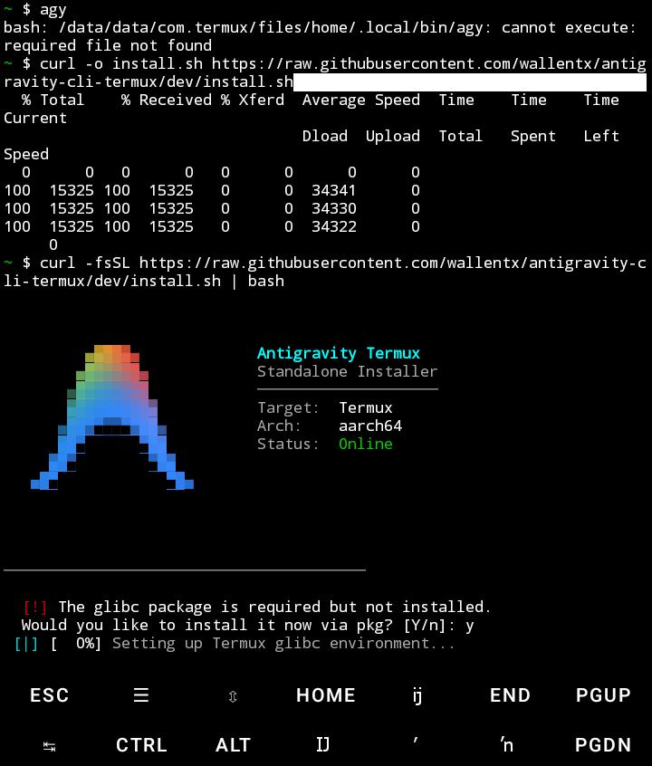Select the 'curl -o install.sh' command text

tap(121, 63)
